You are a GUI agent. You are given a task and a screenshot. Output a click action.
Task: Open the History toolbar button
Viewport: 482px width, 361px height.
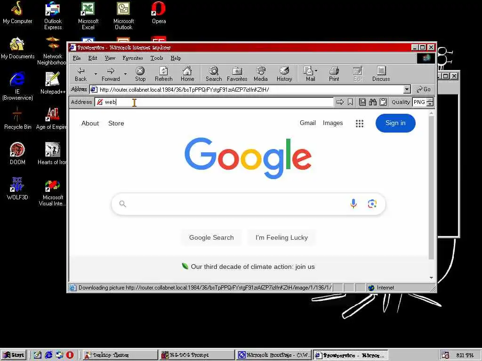(x=284, y=74)
